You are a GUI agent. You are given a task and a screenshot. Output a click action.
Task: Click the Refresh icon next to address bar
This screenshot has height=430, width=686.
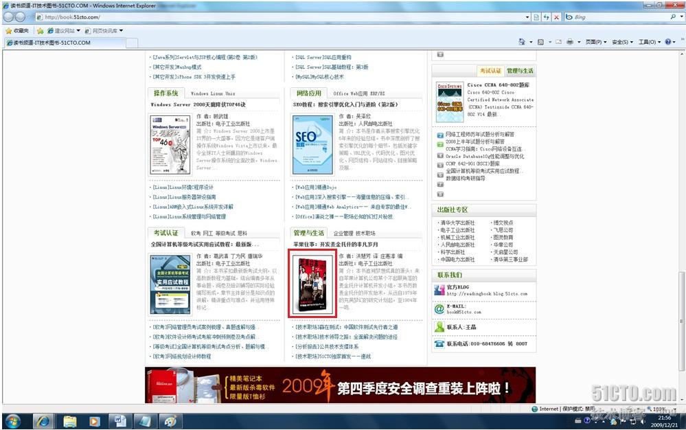[x=547, y=17]
